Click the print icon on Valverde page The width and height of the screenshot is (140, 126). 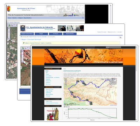coord(120,37)
